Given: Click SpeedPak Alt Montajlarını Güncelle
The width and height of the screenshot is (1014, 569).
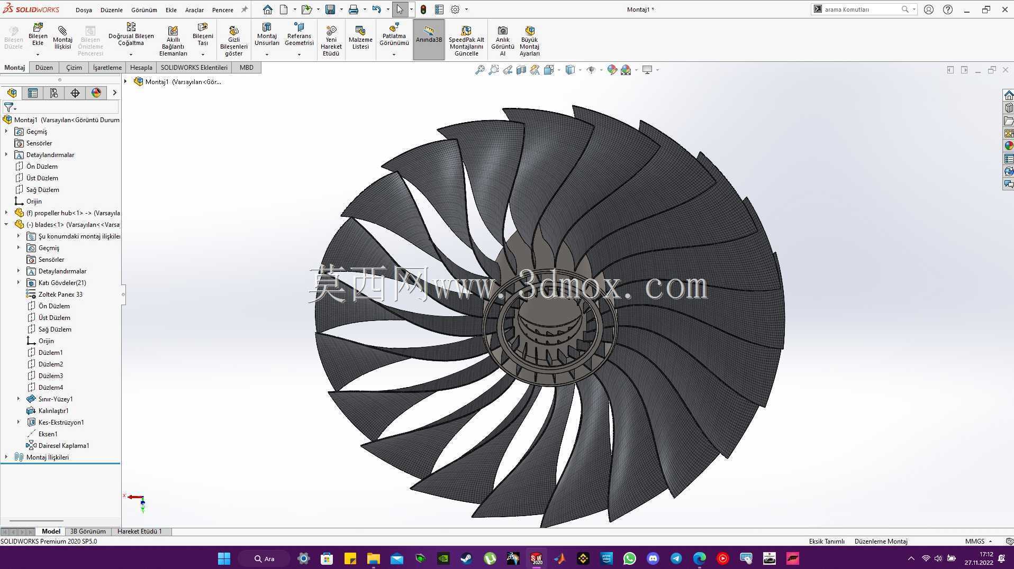Looking at the screenshot, I should [x=466, y=40].
